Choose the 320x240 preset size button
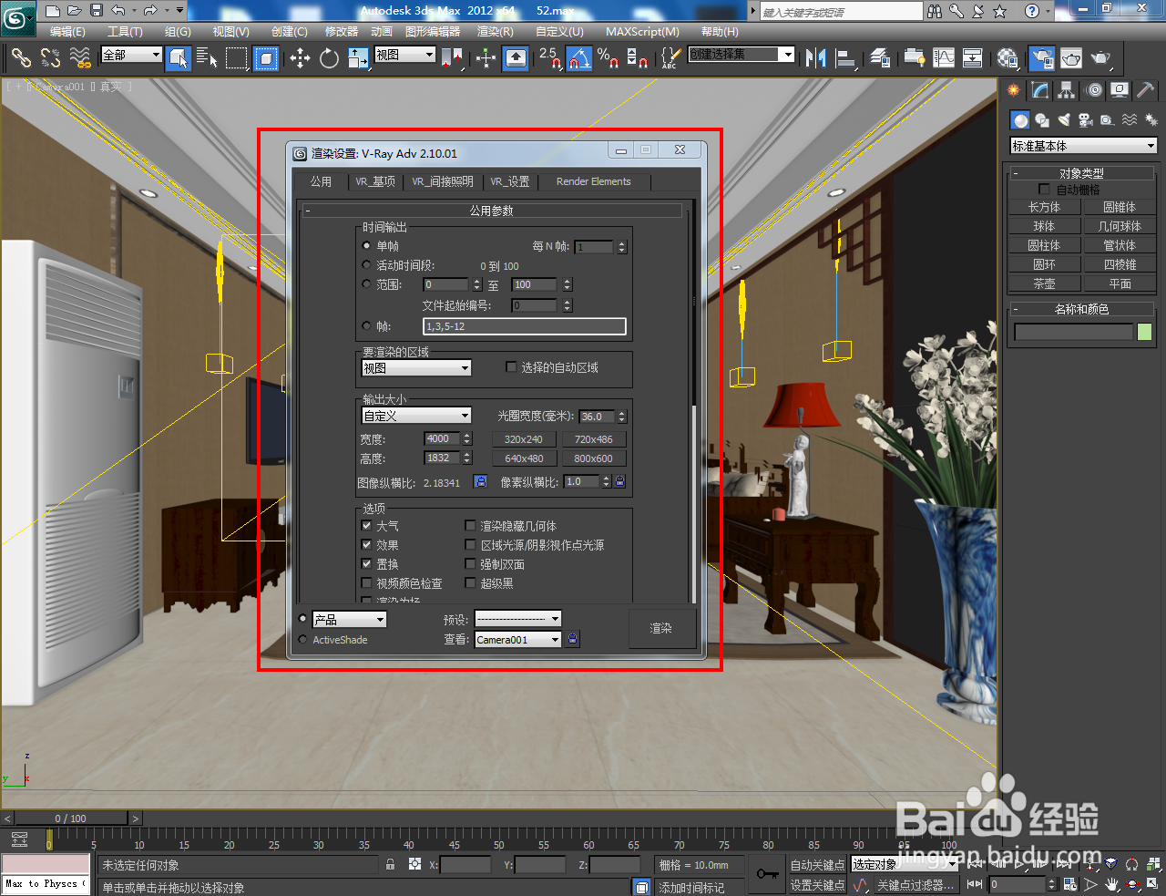This screenshot has width=1166, height=896. coord(524,439)
